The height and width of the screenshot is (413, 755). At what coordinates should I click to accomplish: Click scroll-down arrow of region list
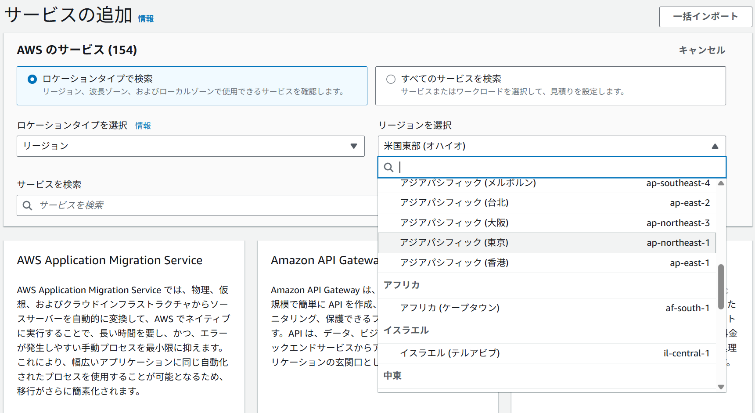[721, 387]
